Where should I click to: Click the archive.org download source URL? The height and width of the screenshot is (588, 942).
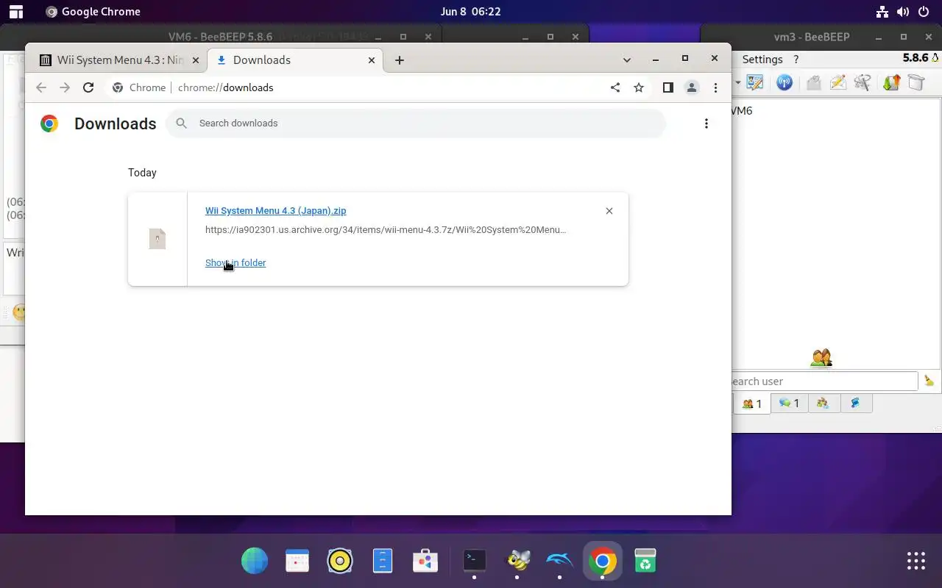pyautogui.click(x=386, y=229)
